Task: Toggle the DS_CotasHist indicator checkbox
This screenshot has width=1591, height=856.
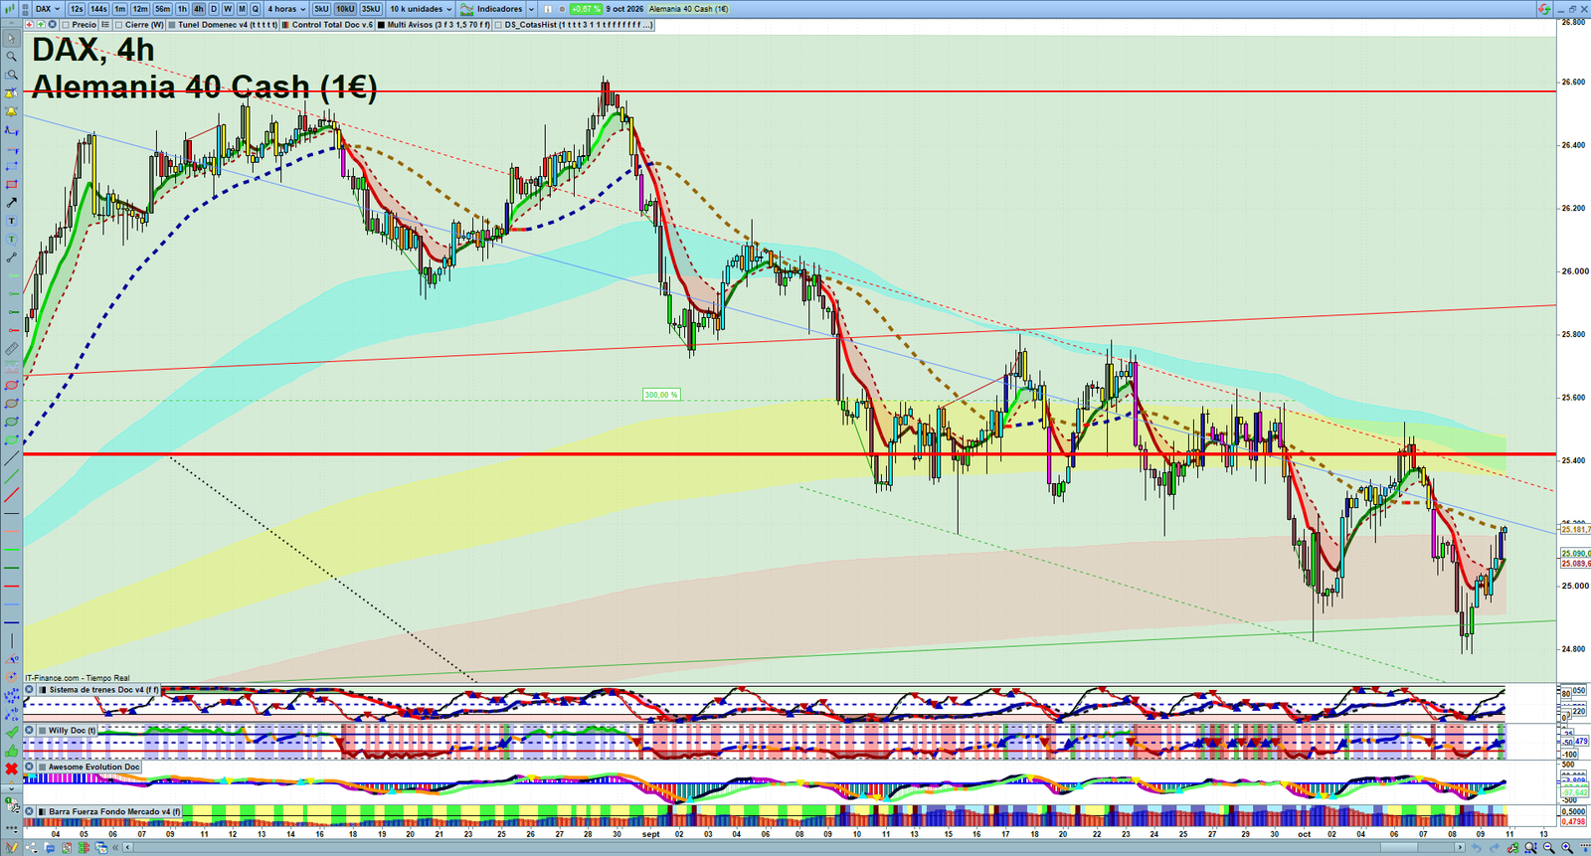Action: 499,25
